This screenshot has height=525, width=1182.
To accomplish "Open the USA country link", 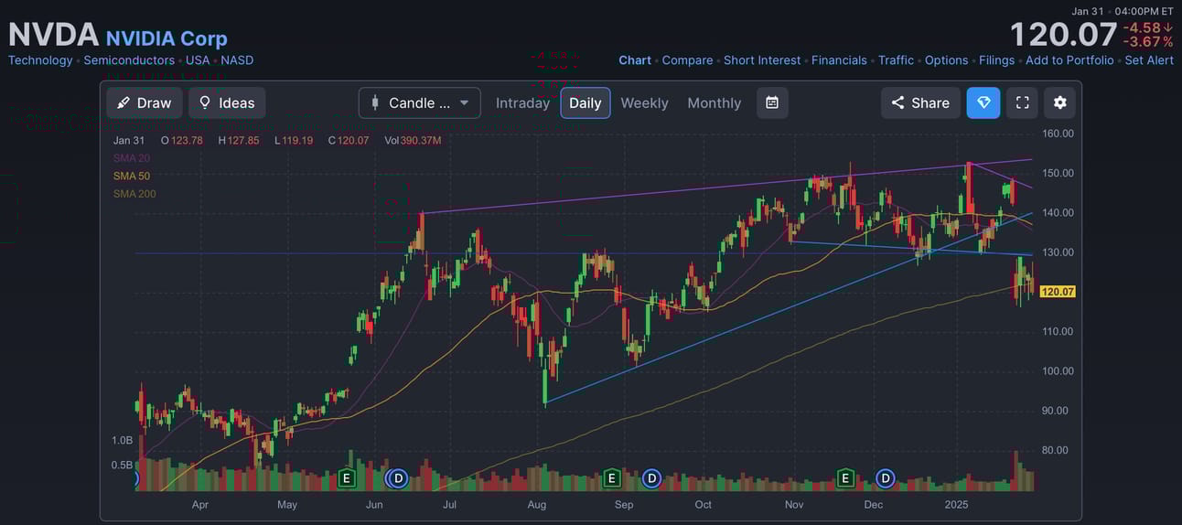I will (198, 60).
